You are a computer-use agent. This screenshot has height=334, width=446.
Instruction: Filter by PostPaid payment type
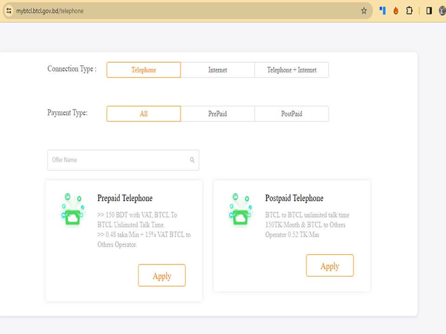[x=292, y=114]
